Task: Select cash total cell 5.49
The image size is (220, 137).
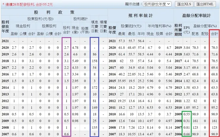Action: point(75,61)
